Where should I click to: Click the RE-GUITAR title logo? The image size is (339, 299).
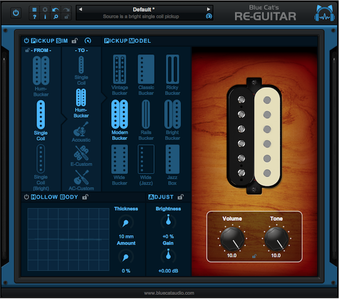(x=265, y=16)
